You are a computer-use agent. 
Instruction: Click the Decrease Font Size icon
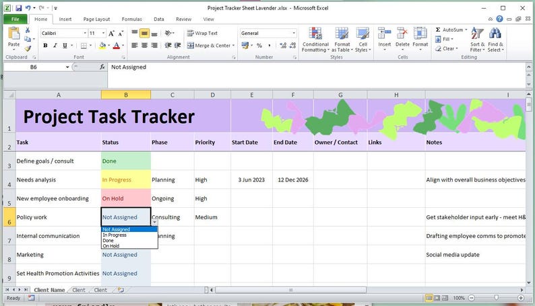pyautogui.click(x=121, y=34)
